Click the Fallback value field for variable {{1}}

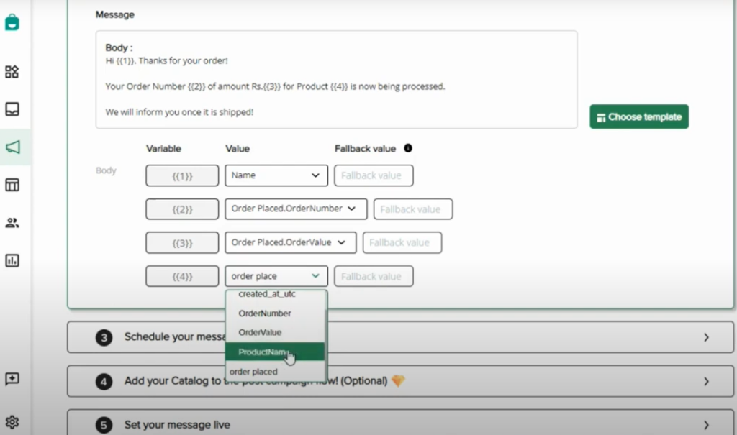click(x=374, y=175)
